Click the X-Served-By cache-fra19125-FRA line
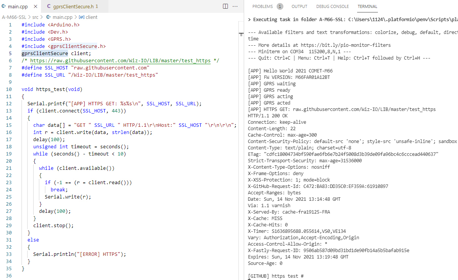Screen dimensions: 458x280 pos(289,212)
